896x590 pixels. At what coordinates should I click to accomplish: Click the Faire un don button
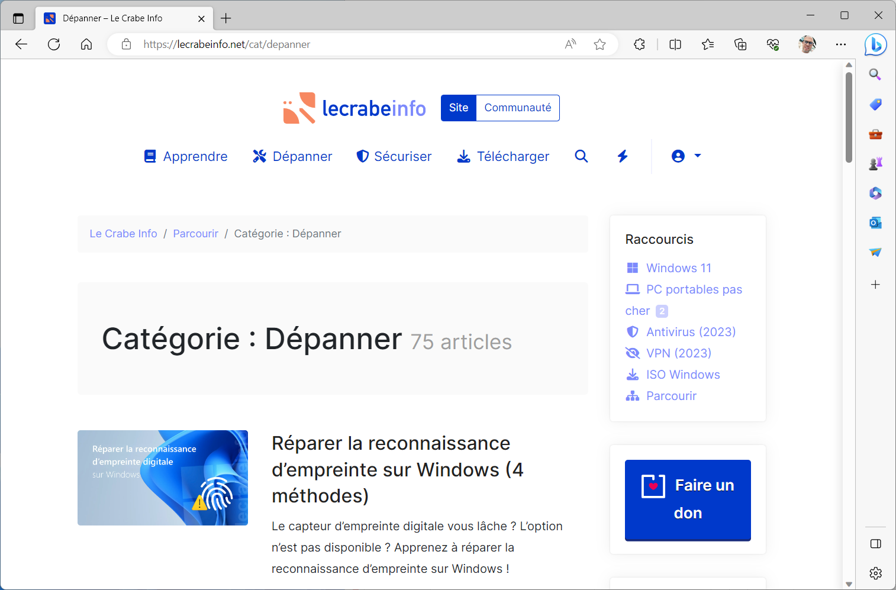click(688, 500)
